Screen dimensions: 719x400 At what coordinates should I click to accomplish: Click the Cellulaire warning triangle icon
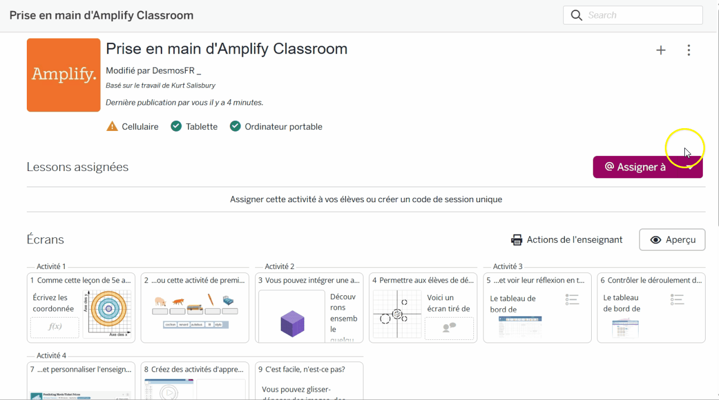pos(112,126)
